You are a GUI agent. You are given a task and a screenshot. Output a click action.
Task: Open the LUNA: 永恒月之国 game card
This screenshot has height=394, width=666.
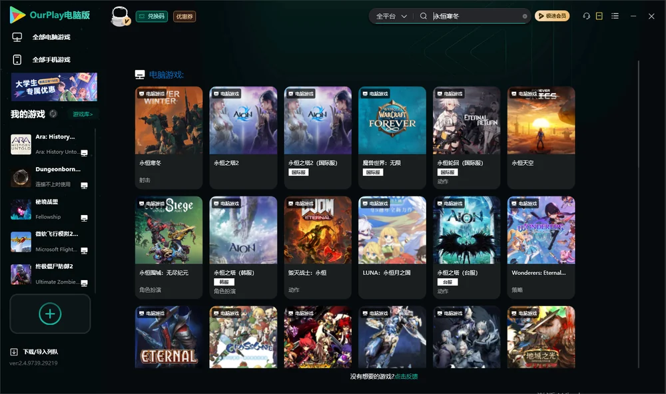coord(392,248)
